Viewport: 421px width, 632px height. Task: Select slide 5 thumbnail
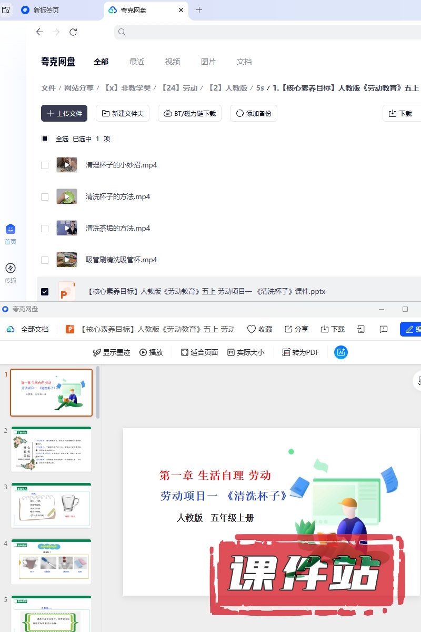tap(51, 614)
